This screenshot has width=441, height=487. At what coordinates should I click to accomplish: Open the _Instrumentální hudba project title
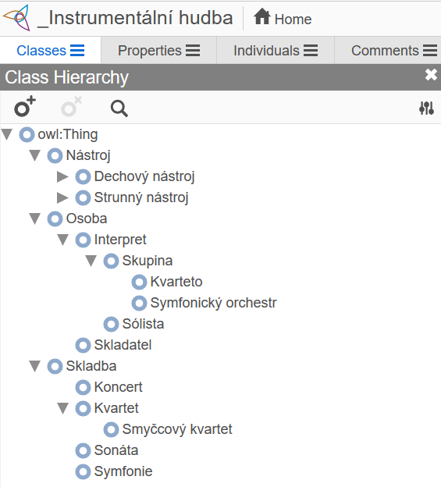click(x=135, y=18)
